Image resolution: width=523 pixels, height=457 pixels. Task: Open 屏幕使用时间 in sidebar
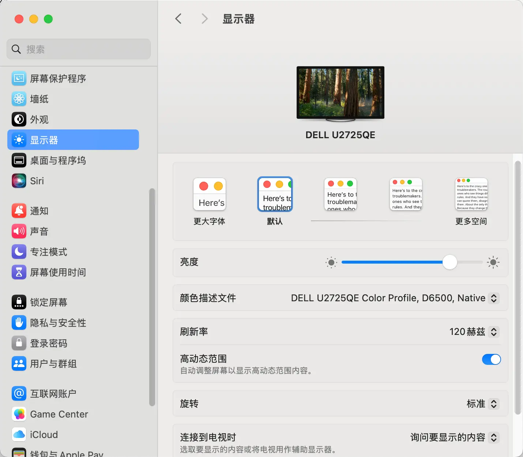click(73, 272)
